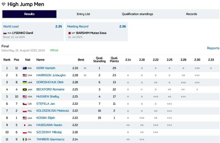Select the Results tab
This screenshot has width=220, height=143.
pyautogui.click(x=29, y=14)
